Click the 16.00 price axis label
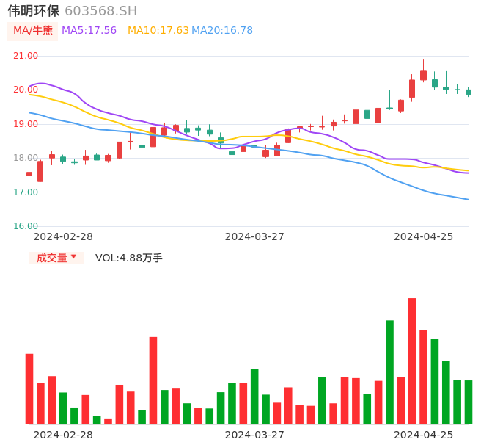 click(x=26, y=226)
